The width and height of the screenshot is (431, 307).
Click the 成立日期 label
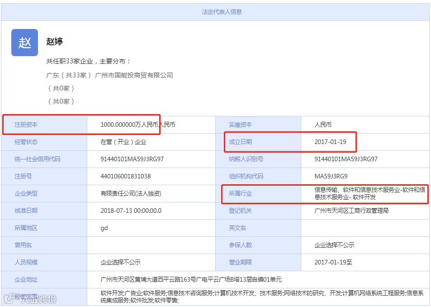click(x=240, y=142)
